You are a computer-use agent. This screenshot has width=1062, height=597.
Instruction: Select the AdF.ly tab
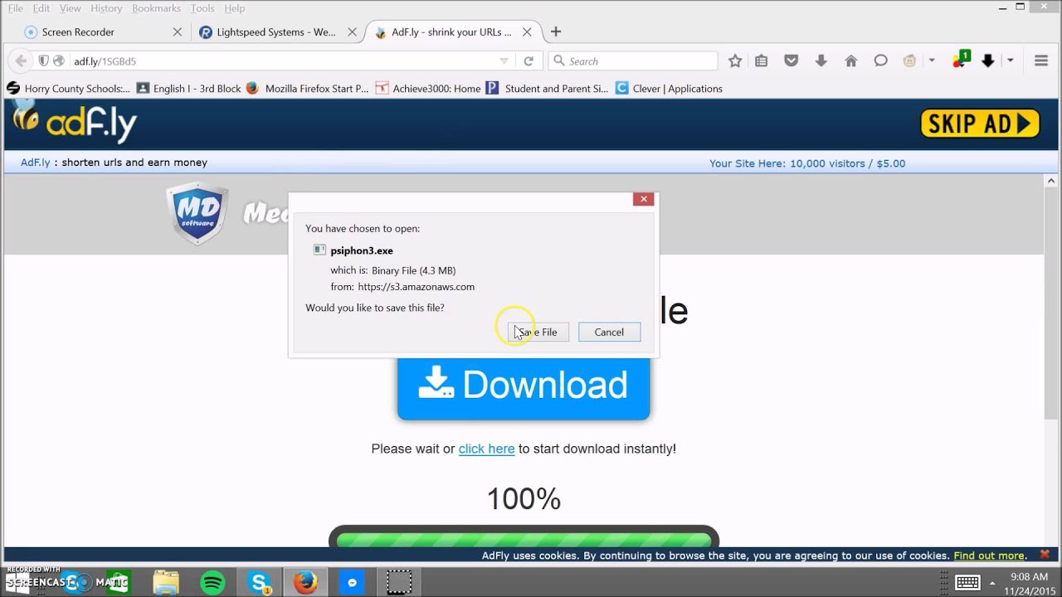(x=452, y=32)
